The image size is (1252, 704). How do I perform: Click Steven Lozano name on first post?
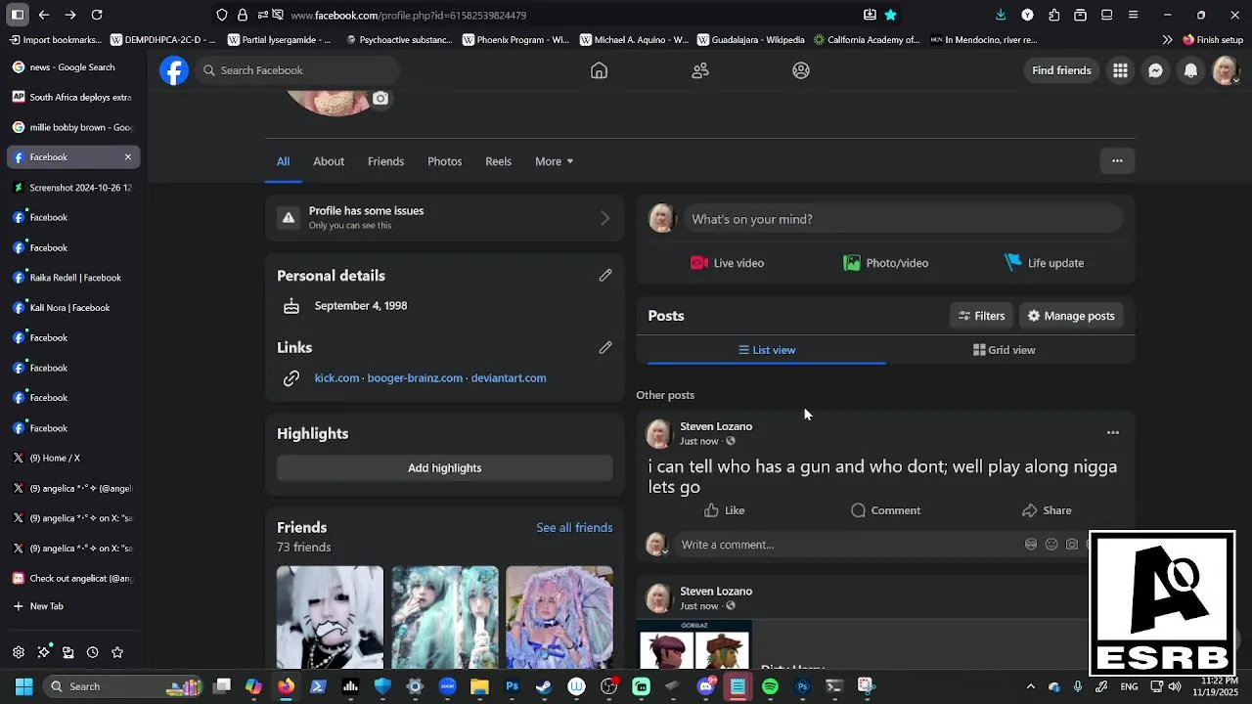click(716, 426)
